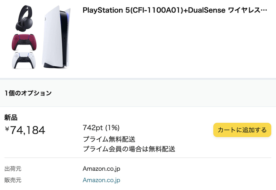
Task: Add the item with カートに追加する button
Action: pos(242,130)
